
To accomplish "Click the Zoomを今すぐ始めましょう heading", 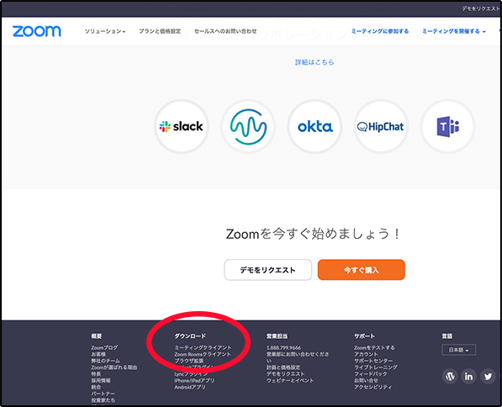I will click(x=313, y=234).
